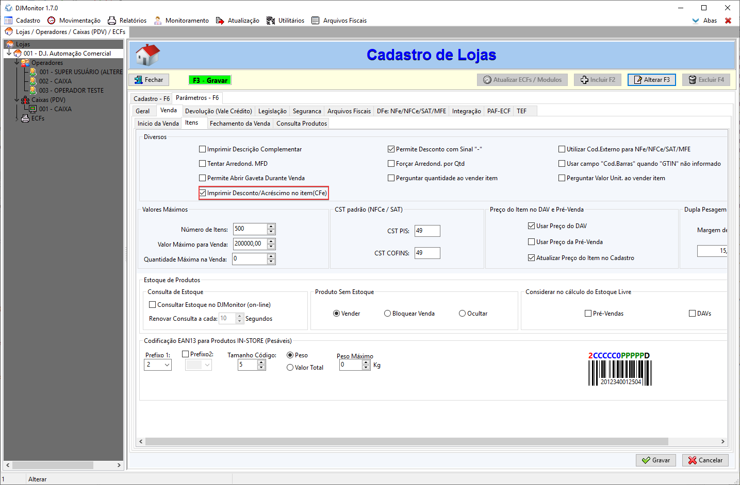Screen dimensions: 740x485
Task: Click the Cadastro menu icon
Action: click(8, 21)
